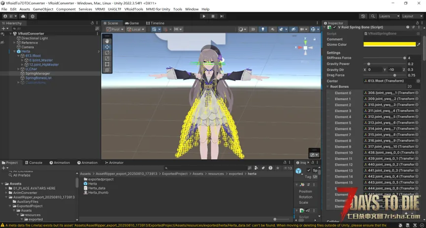This screenshot has height=228, width=426.
Task: Open the account icon dropdown
Action: pos(9,16)
